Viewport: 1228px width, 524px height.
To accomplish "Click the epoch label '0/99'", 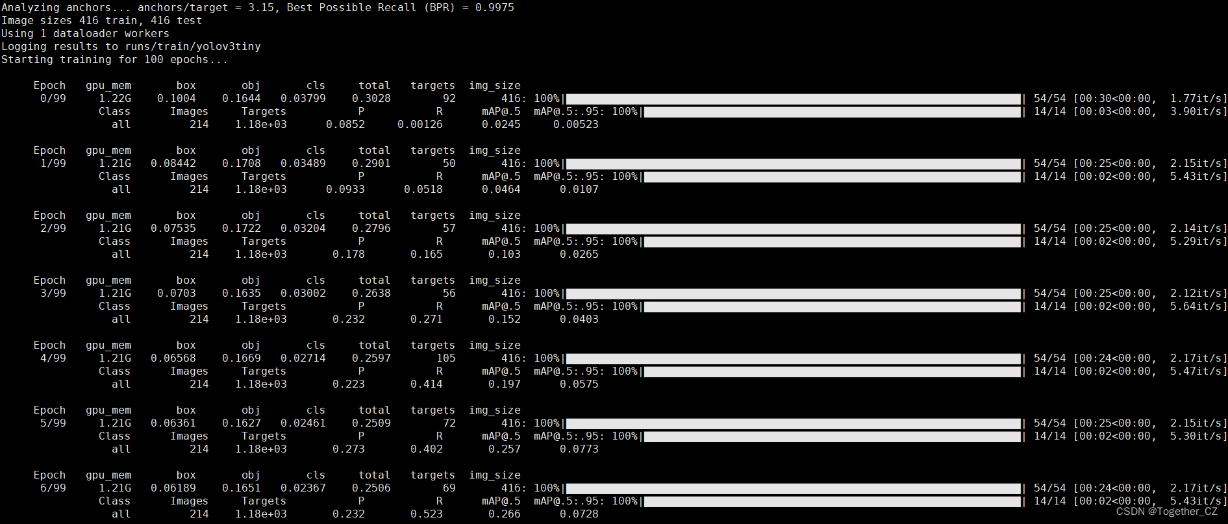I will pos(53,99).
